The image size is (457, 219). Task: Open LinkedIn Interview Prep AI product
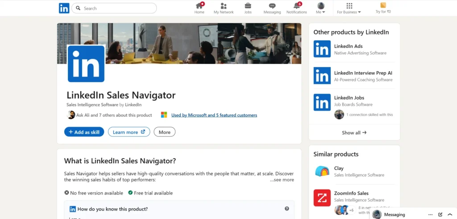click(363, 73)
